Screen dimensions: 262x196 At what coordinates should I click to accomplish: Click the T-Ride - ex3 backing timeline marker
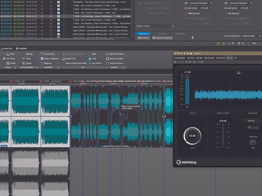tap(41, 81)
